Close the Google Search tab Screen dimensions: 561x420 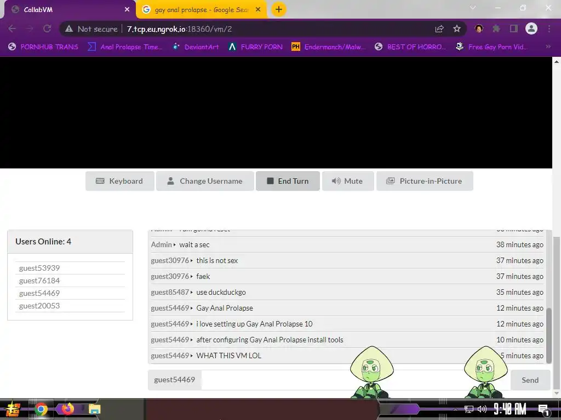pos(258,10)
